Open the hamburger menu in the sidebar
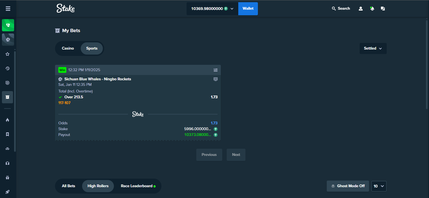 click(8, 9)
